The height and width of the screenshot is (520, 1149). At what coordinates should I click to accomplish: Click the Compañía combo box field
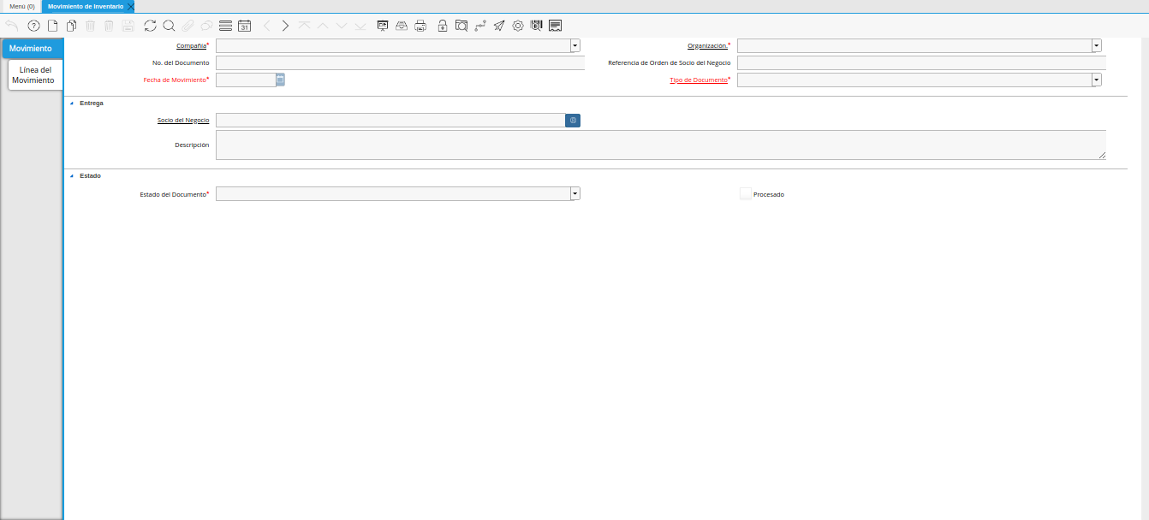pos(393,46)
